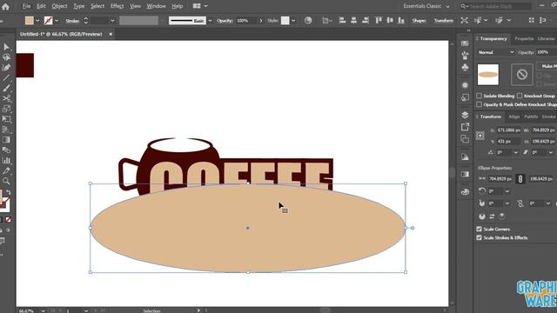Open the Gradient panel icon in dock

pos(465,174)
